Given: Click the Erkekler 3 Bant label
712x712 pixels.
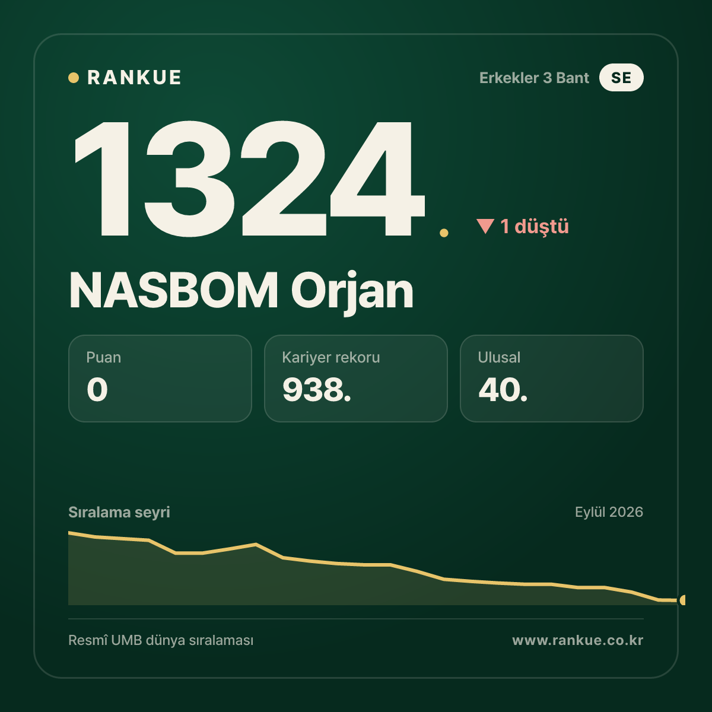Looking at the screenshot, I should click(x=534, y=78).
